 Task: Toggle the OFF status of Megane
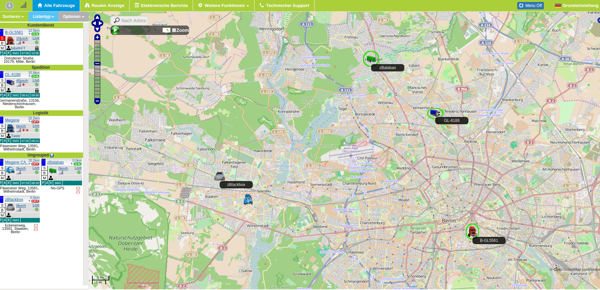35,122
